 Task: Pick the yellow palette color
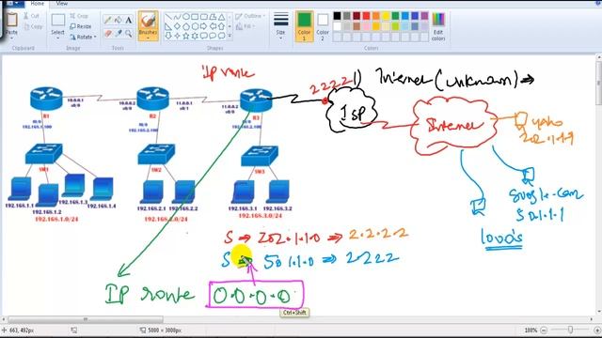click(x=386, y=16)
